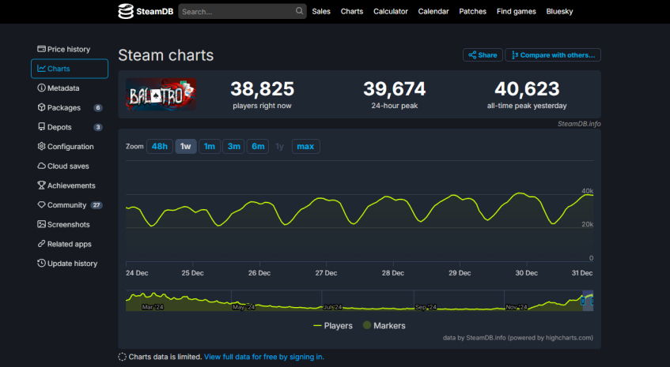
Task: Click the Share button
Action: click(x=483, y=55)
